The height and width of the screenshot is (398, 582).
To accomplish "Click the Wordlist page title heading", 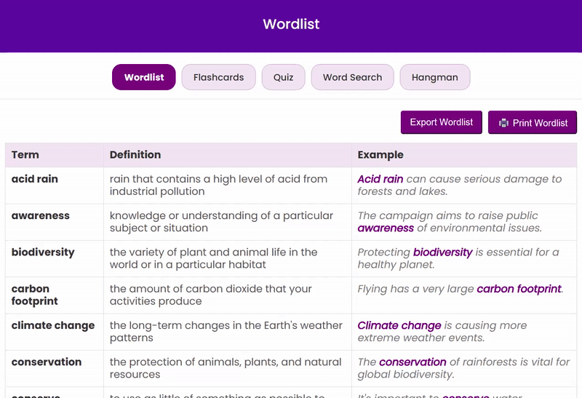I will (291, 24).
